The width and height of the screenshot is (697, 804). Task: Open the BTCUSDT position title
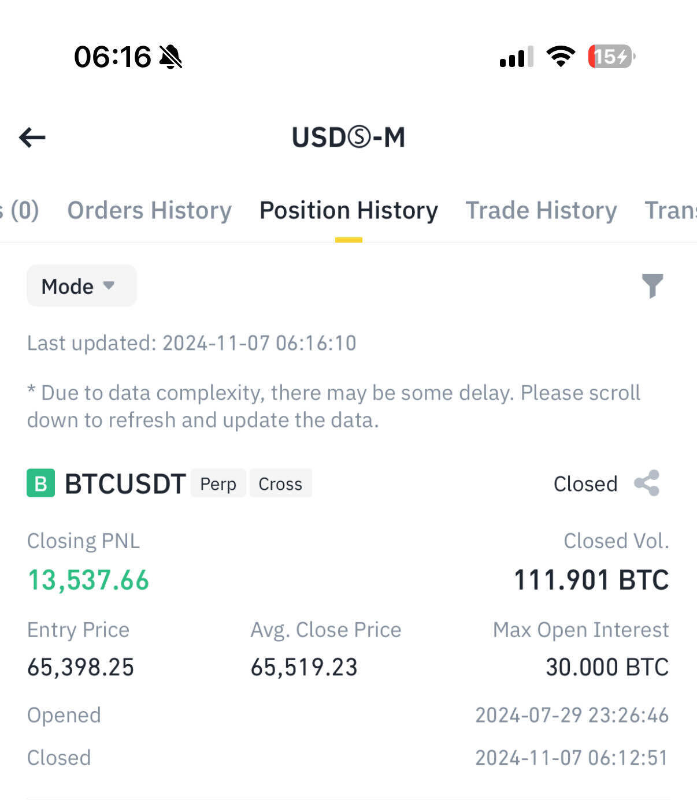125,484
